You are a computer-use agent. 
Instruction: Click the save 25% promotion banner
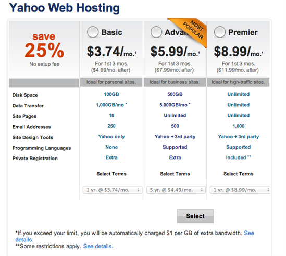[44, 50]
